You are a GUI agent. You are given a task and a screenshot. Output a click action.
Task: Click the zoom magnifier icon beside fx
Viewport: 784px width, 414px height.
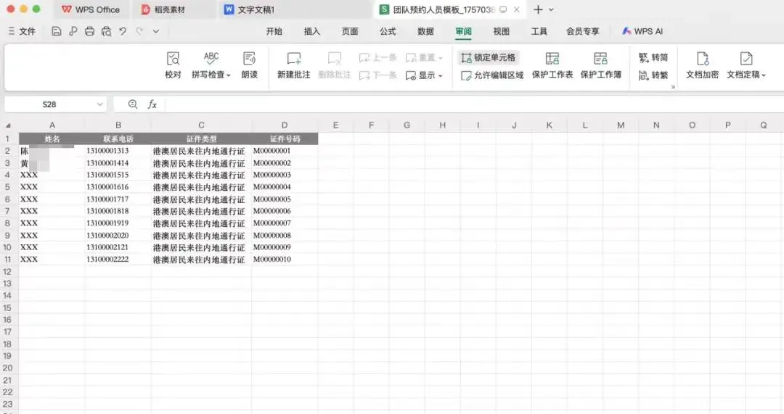[x=133, y=104]
